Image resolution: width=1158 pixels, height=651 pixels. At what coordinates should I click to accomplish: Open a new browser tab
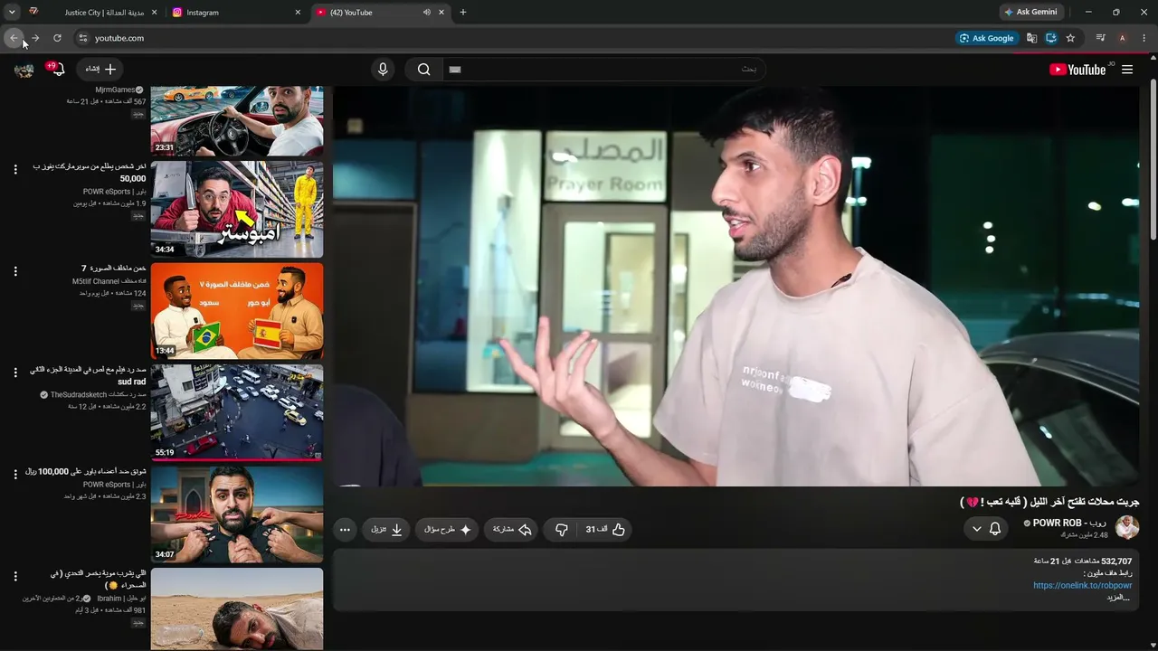click(463, 13)
